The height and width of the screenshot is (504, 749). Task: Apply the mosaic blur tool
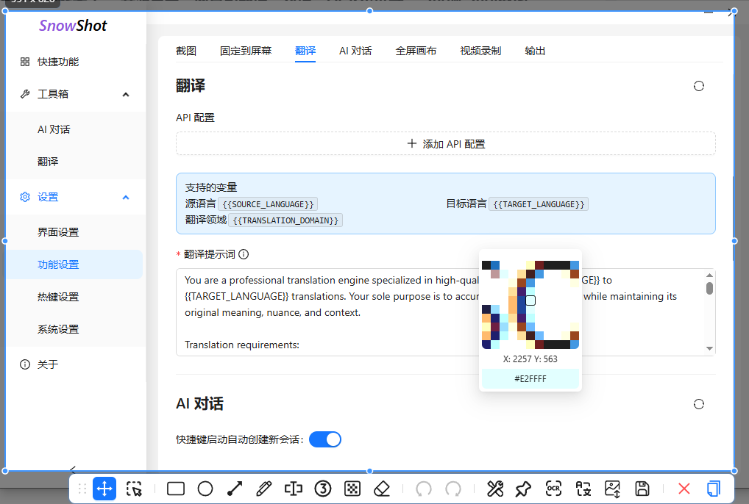coord(352,489)
